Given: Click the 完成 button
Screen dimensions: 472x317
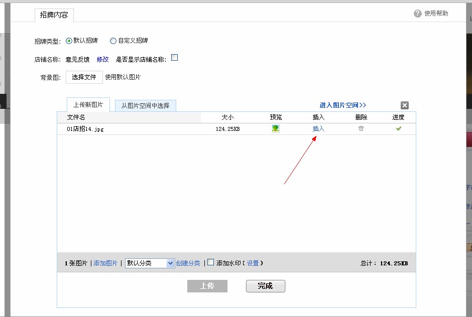Looking at the screenshot, I should point(265,286).
